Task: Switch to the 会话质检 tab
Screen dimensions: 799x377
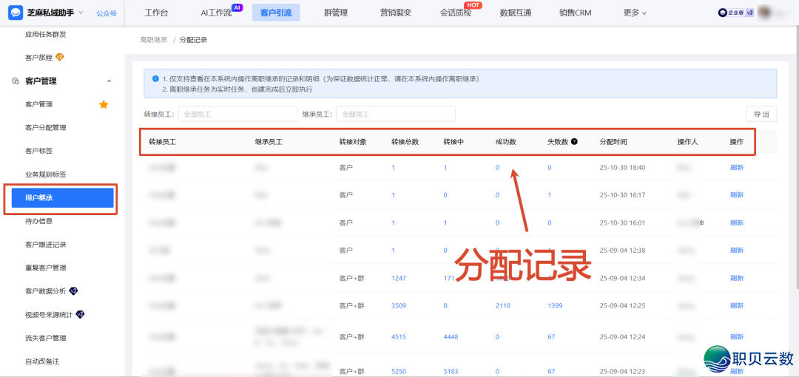Action: point(456,13)
